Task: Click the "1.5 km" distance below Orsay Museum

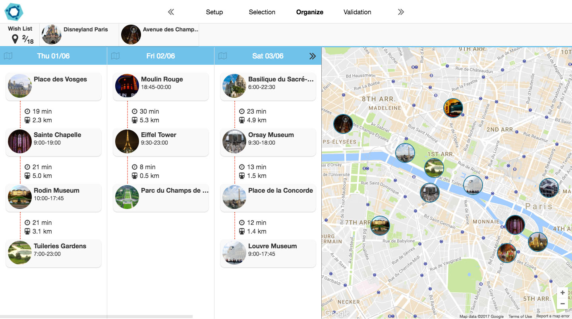Action: [x=257, y=176]
